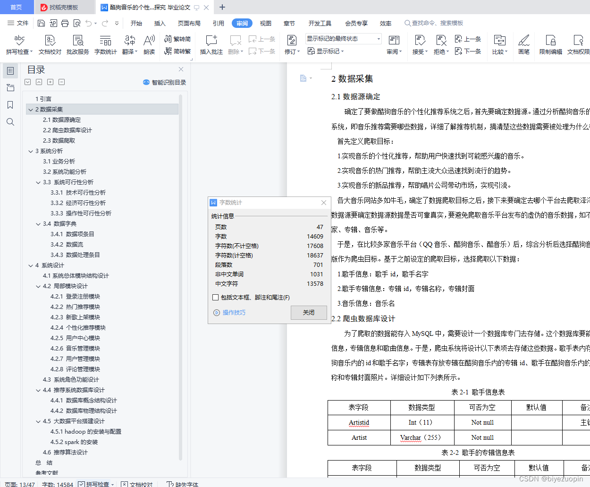Convert text with 繁转简
The height and width of the screenshot is (487, 590).
[x=177, y=39]
